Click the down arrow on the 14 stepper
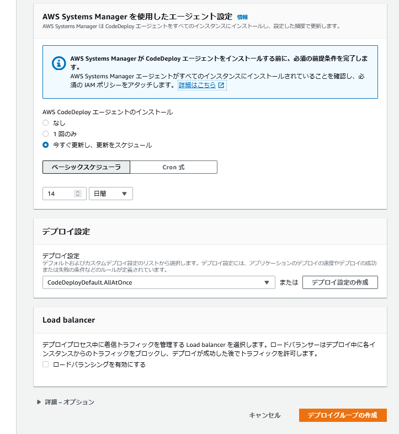The image size is (399, 434). click(78, 196)
